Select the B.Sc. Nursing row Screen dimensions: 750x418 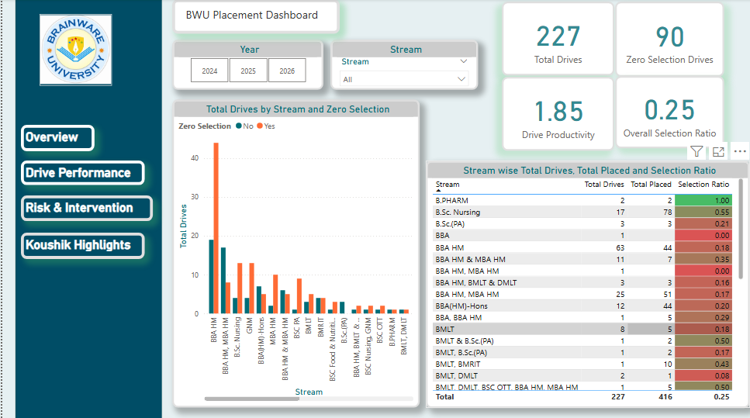[582, 212]
